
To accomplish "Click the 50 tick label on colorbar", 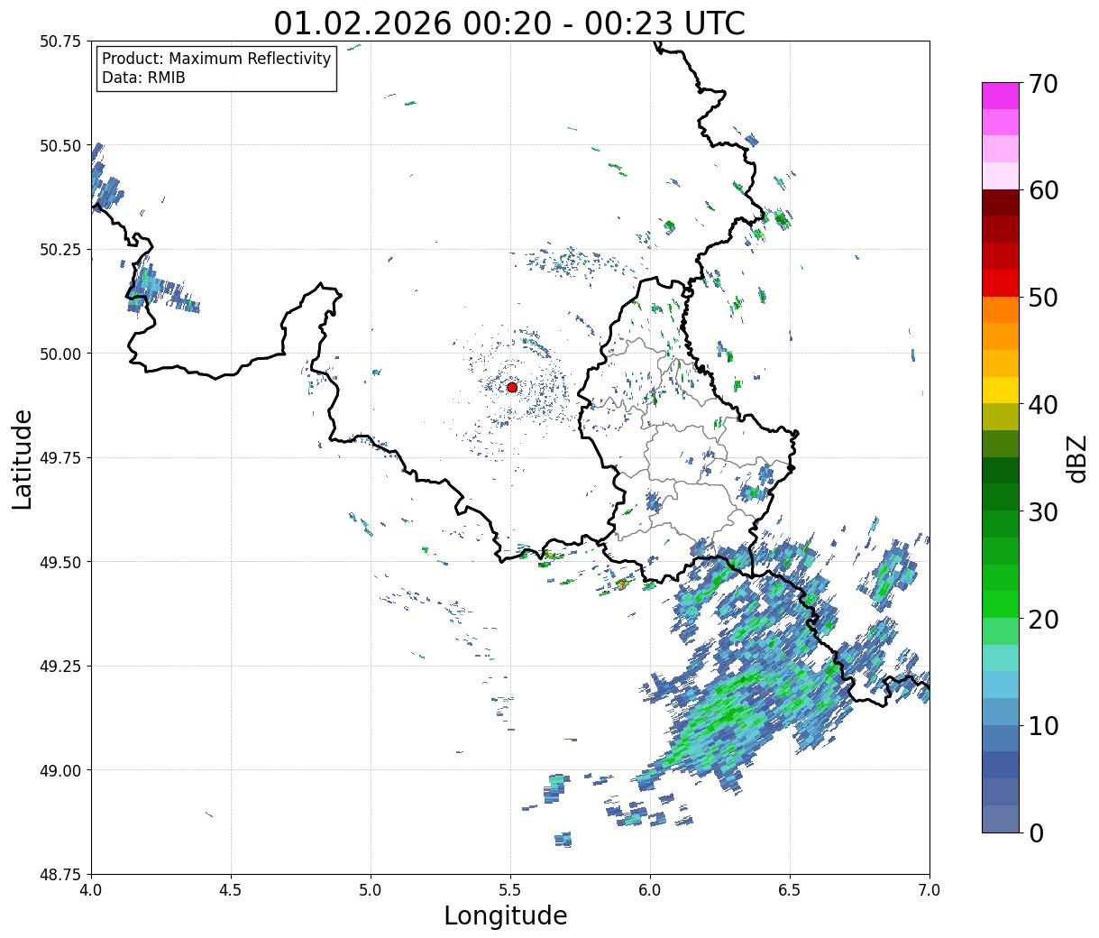I will coord(1043,298).
